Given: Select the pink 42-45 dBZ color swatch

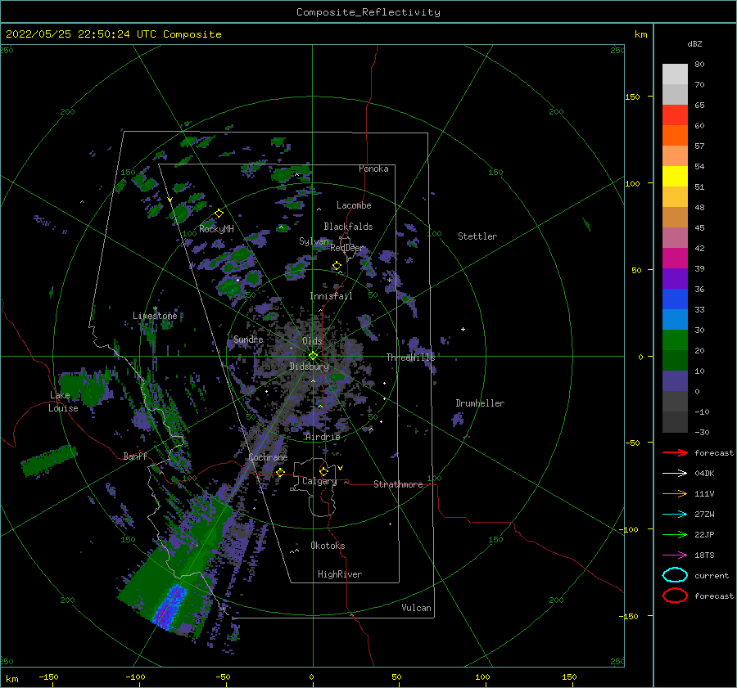Looking at the screenshot, I should 675,238.
